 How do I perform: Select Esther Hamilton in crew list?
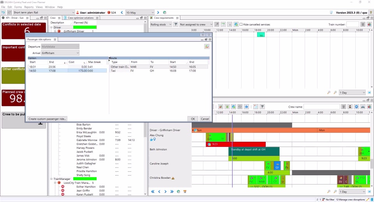coord(86,187)
